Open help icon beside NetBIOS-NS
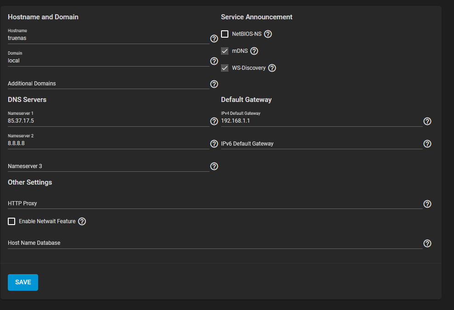 point(268,34)
